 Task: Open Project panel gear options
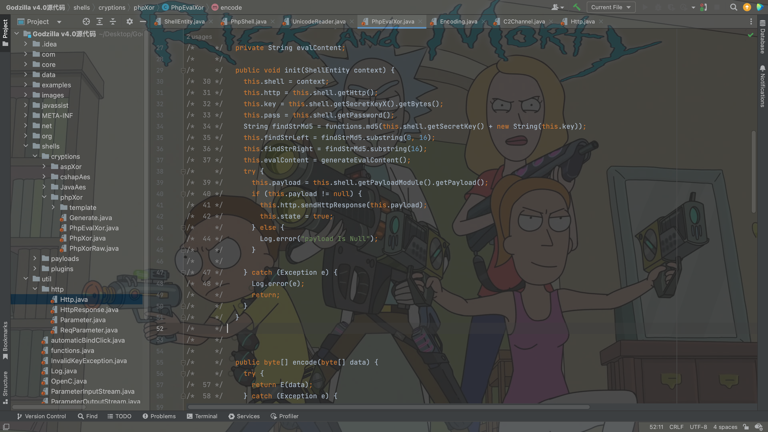pos(129,21)
